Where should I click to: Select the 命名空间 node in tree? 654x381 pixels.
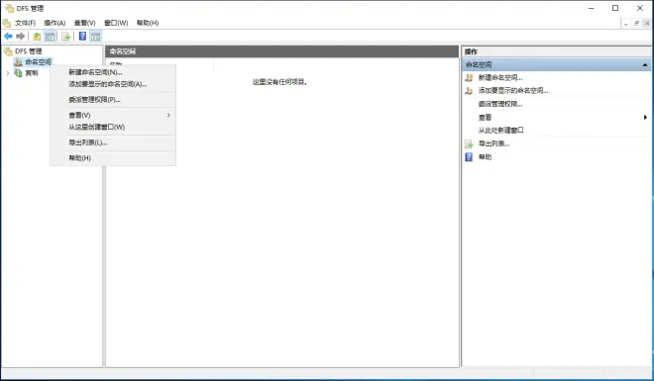click(38, 62)
